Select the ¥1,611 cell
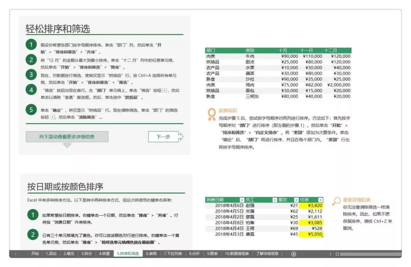 point(311,217)
